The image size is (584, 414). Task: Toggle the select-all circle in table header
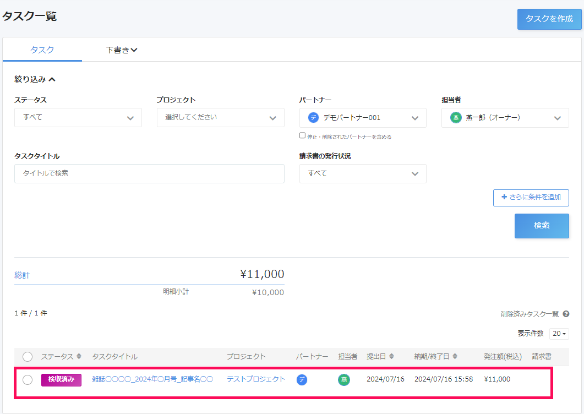[28, 357]
